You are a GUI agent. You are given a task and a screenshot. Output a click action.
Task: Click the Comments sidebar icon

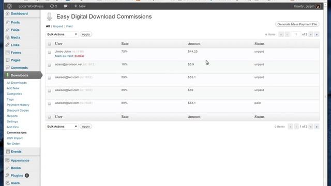pyautogui.click(x=8, y=68)
